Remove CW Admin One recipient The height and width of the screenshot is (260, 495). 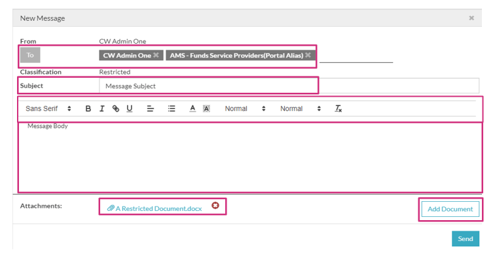click(156, 55)
